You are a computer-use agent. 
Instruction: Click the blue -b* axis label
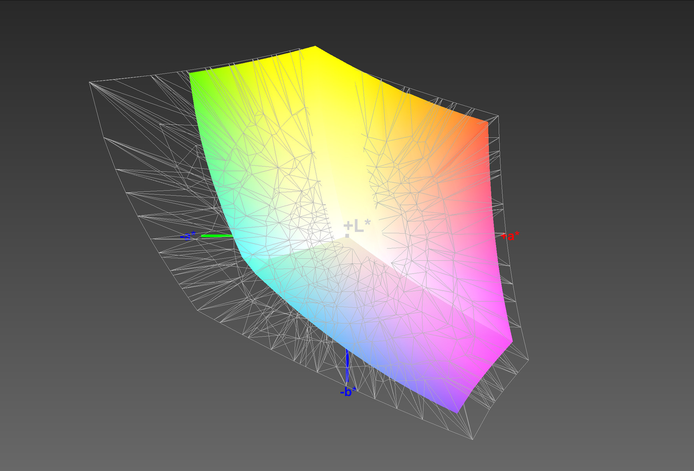[x=348, y=391]
